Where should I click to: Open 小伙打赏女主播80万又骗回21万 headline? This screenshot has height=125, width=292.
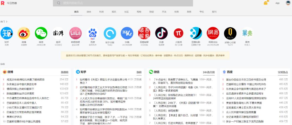[24, 107]
